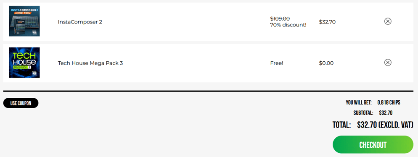Proceed with the green Checkout button
The image size is (418, 157).
click(x=373, y=145)
